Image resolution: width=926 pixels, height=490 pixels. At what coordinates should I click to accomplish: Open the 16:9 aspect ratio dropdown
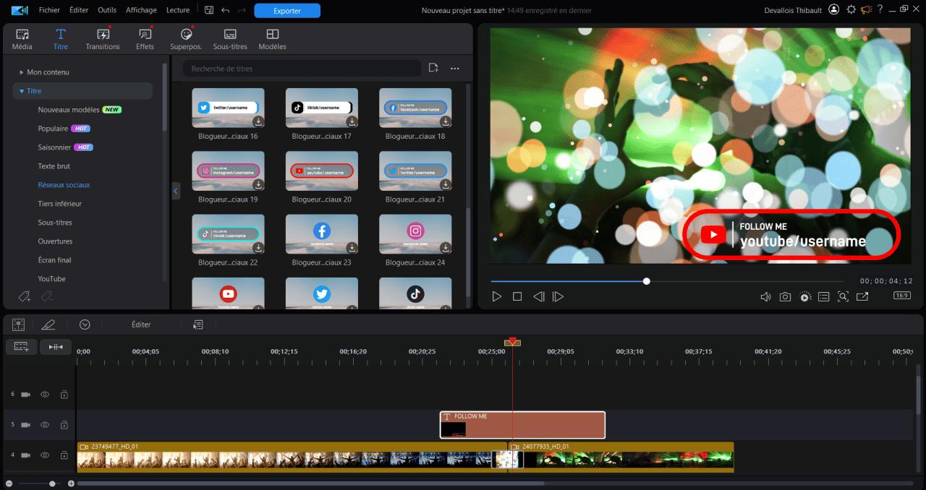(x=901, y=296)
